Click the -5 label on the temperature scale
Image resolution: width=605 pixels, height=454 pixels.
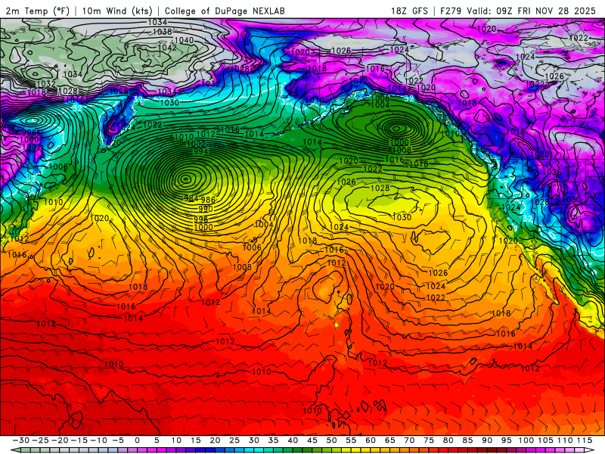[118, 440]
